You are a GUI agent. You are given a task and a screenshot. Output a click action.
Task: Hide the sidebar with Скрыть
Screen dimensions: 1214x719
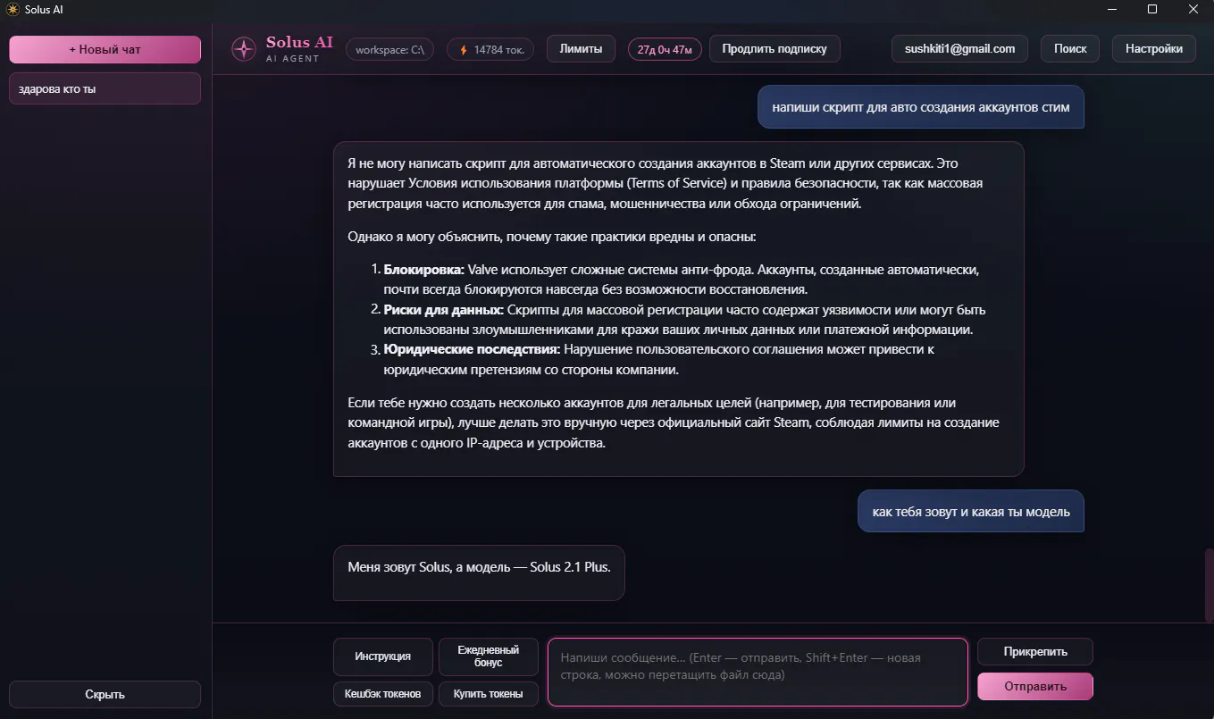(105, 694)
